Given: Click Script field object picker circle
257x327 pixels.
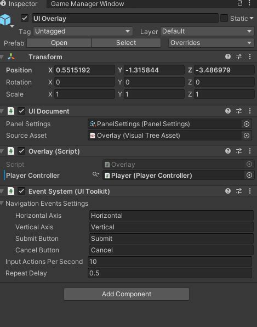Looking at the screenshot, I should coord(249,164).
